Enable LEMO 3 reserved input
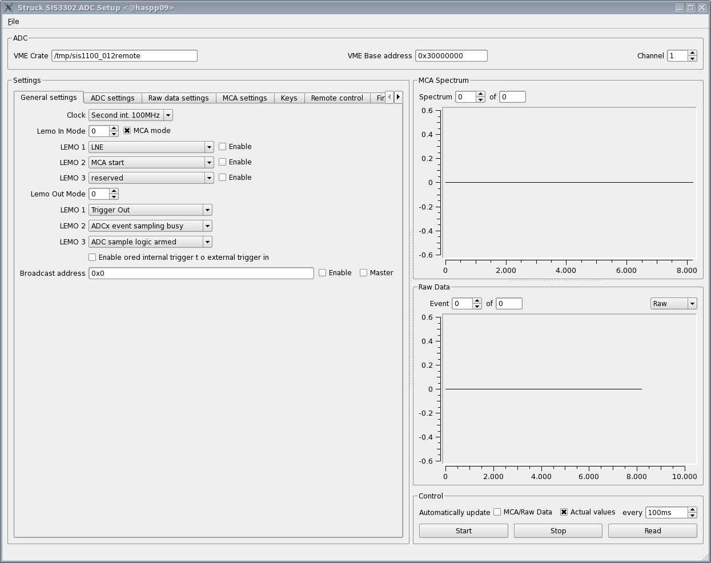The image size is (711, 563). point(222,178)
